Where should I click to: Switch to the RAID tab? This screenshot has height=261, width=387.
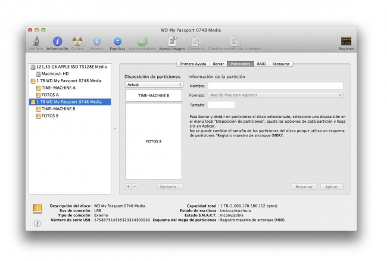[x=261, y=64]
